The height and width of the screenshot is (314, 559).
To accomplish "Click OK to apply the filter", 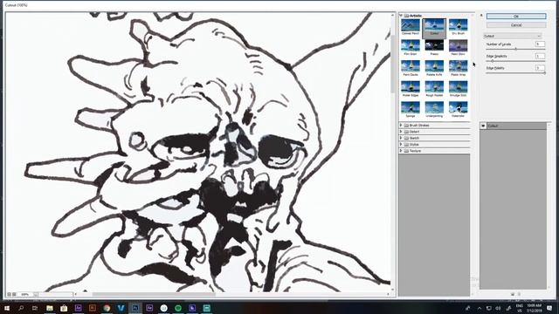I will pyautogui.click(x=516, y=17).
